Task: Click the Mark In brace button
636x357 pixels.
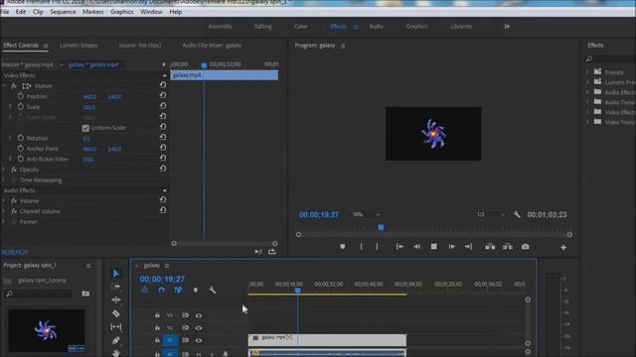Action: pos(361,247)
